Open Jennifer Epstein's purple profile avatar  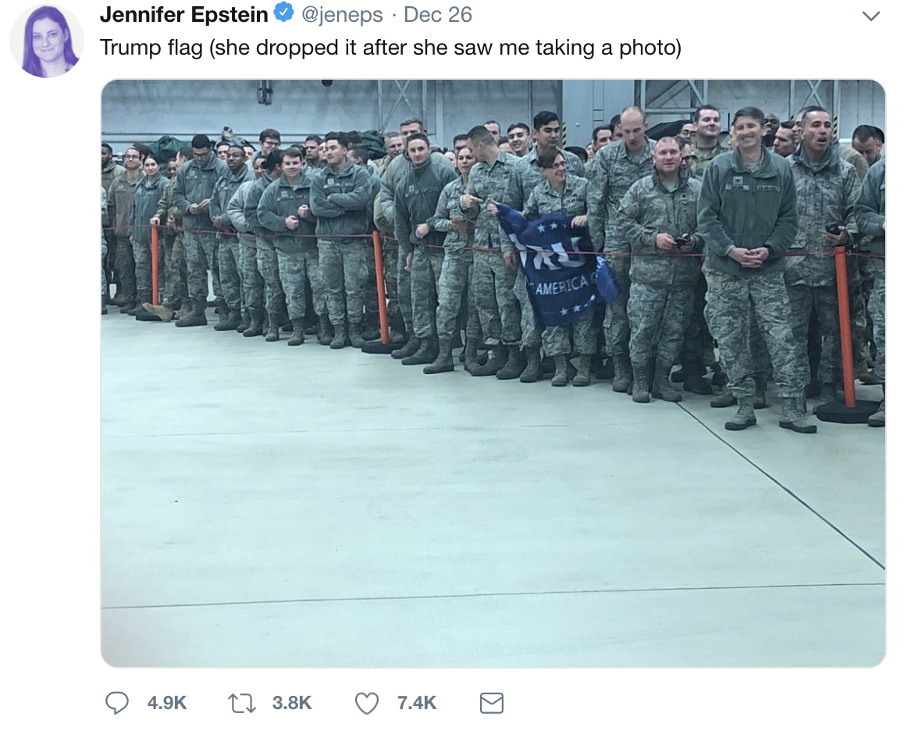pyautogui.click(x=47, y=41)
